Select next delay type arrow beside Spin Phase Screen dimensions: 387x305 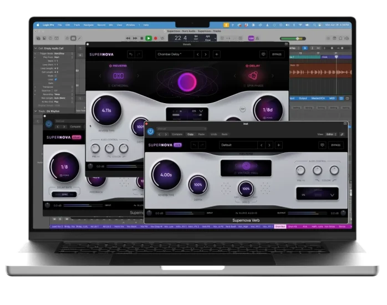272,76
